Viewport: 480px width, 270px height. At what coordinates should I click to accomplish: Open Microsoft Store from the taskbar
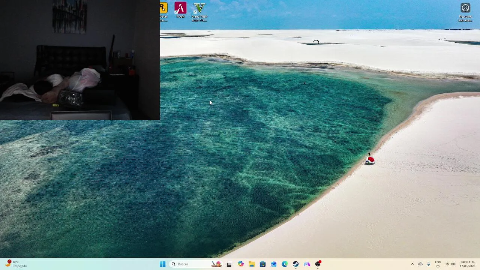(x=262, y=264)
